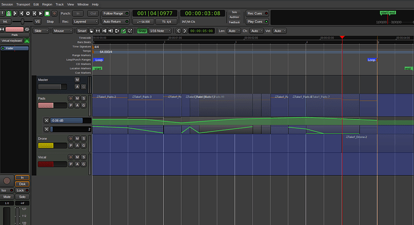This screenshot has height=225, width=414.
Task: Toggle Rec Cues
Action: pyautogui.click(x=257, y=13)
